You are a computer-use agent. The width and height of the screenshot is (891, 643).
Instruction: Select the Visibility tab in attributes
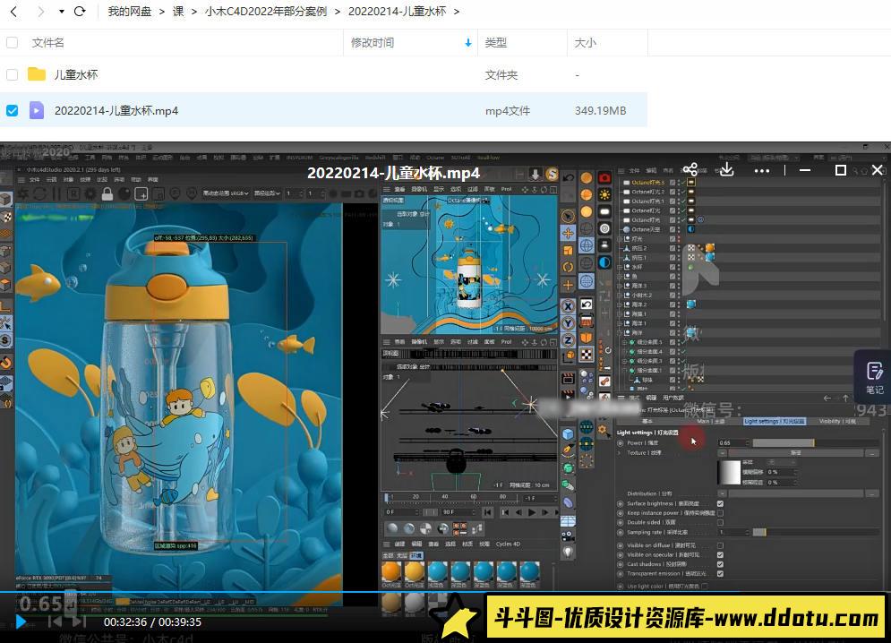(x=836, y=421)
